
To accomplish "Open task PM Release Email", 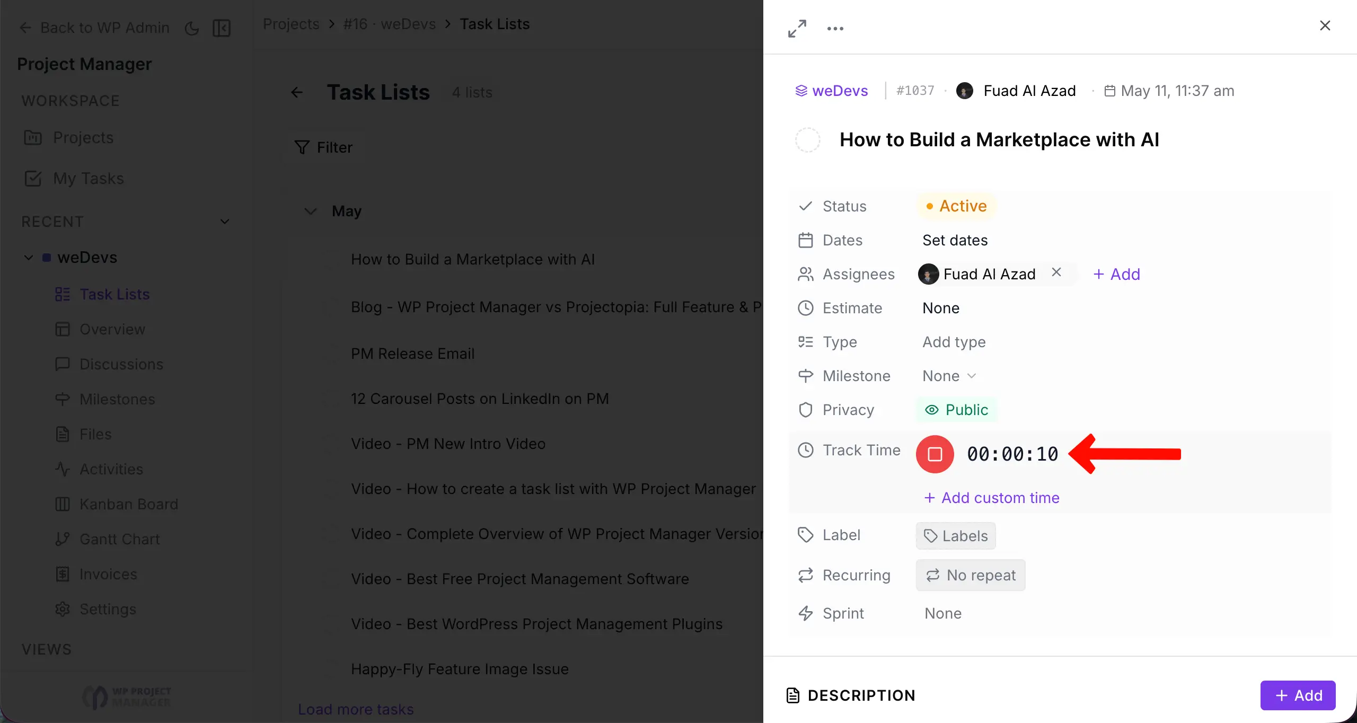I will point(412,354).
